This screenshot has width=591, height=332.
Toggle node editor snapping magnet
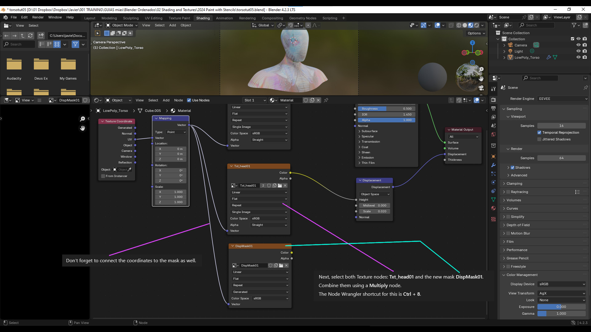[459, 100]
